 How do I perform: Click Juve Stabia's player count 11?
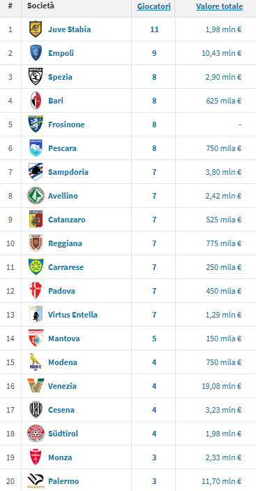(x=154, y=29)
